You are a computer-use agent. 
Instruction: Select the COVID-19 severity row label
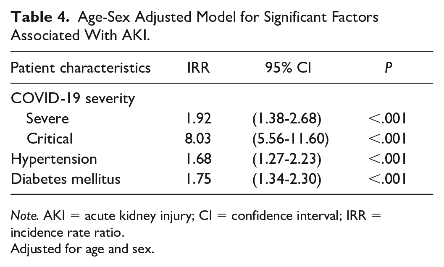(73, 99)
